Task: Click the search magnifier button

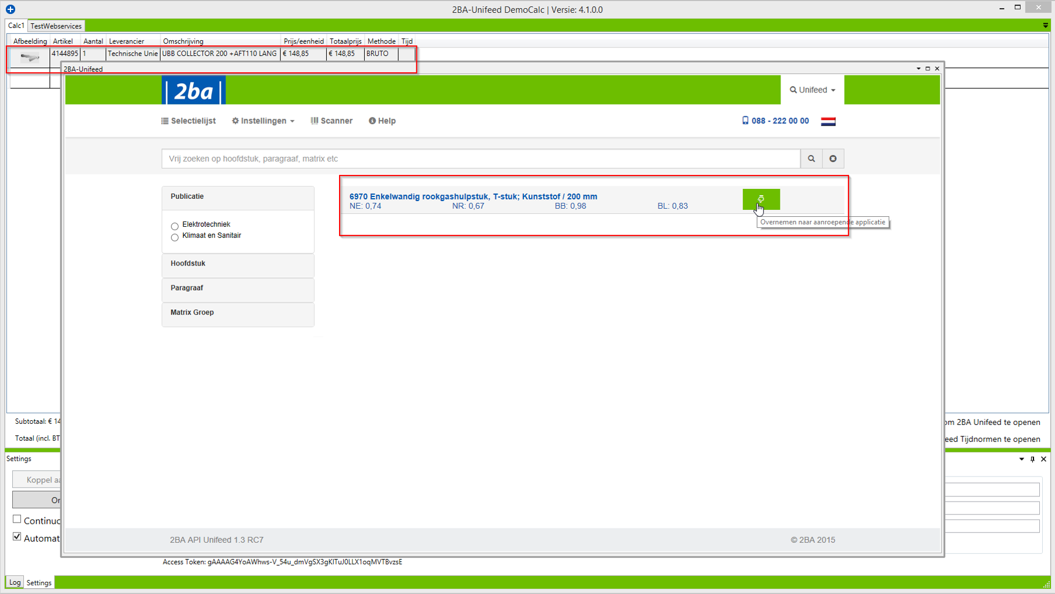Action: tap(811, 159)
